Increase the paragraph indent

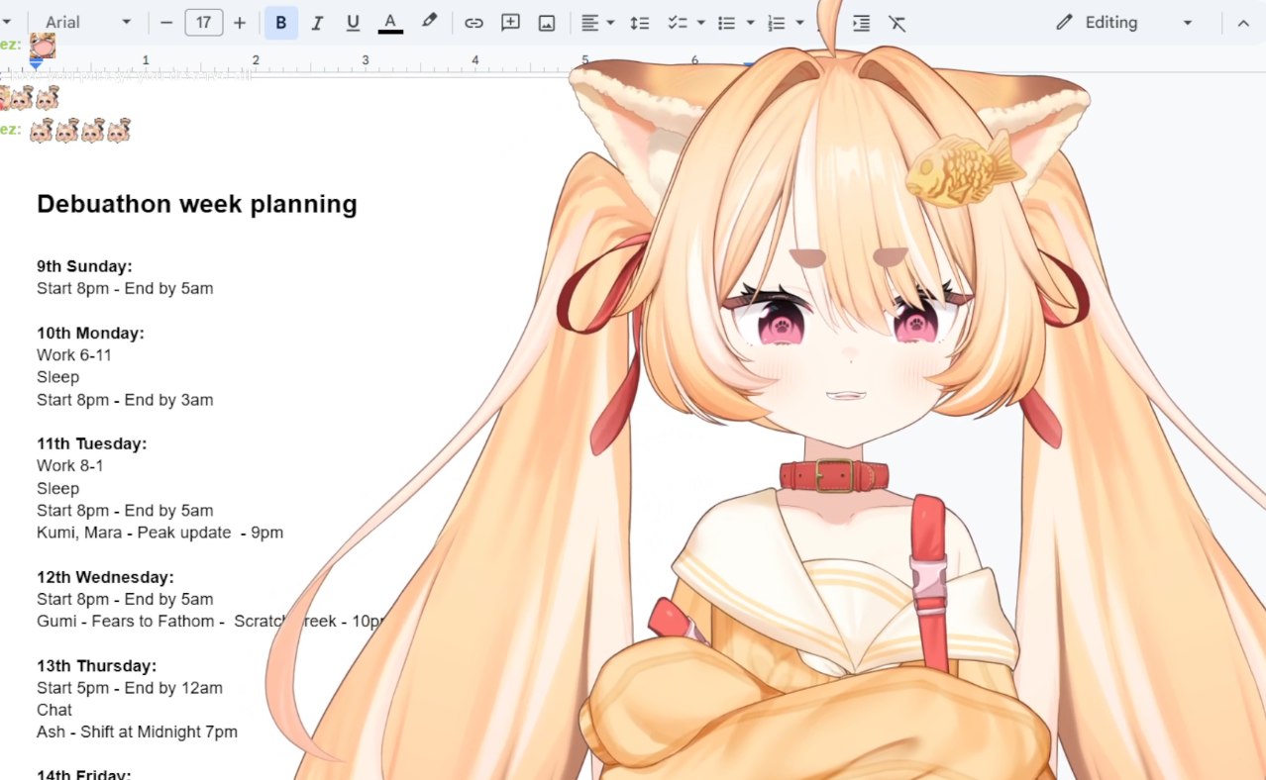(x=861, y=23)
